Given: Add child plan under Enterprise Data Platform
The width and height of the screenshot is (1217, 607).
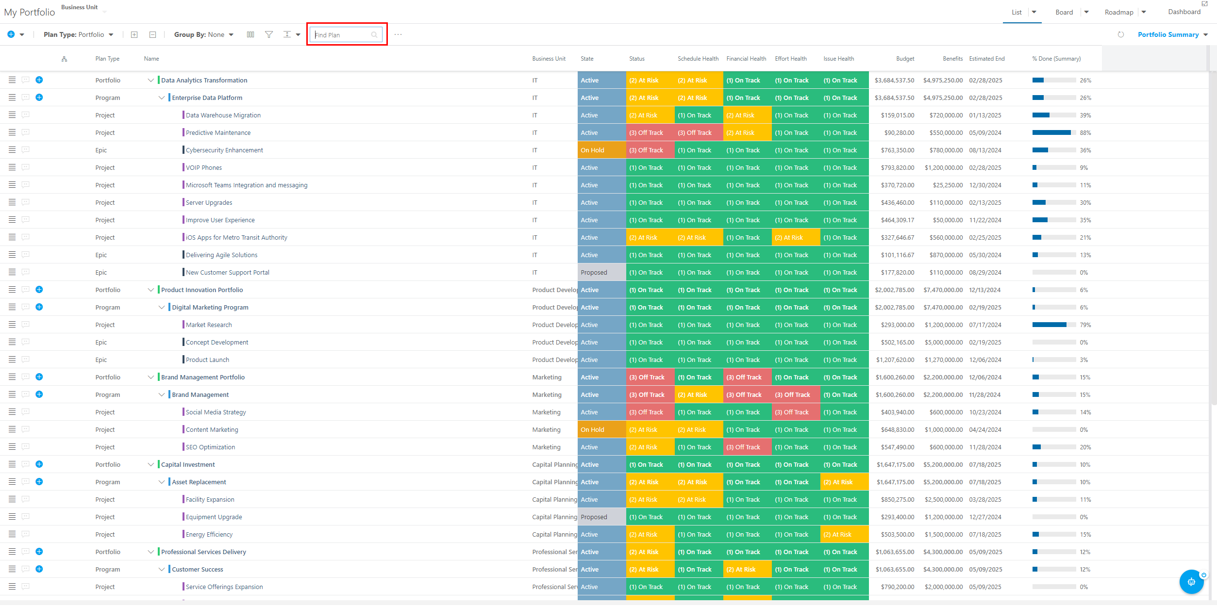Looking at the screenshot, I should click(x=39, y=98).
